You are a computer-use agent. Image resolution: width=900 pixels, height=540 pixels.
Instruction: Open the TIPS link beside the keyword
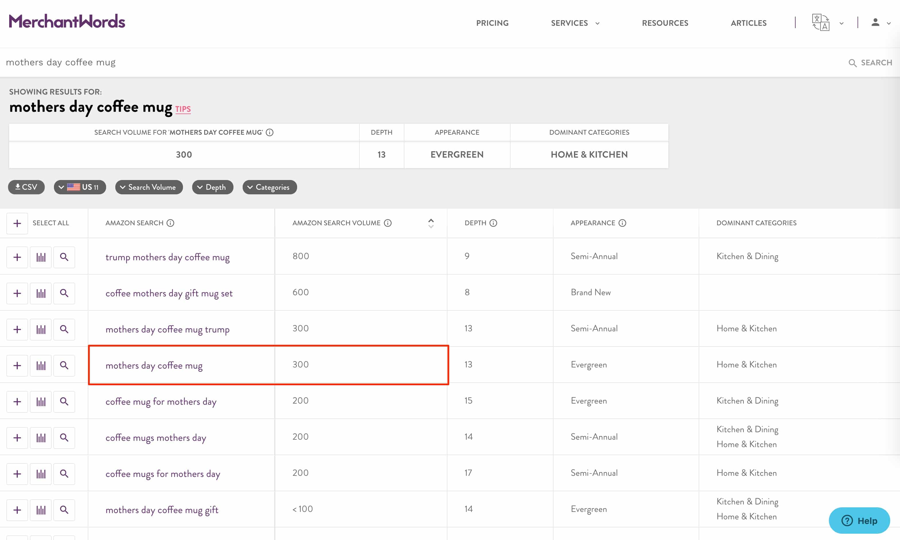click(x=183, y=109)
